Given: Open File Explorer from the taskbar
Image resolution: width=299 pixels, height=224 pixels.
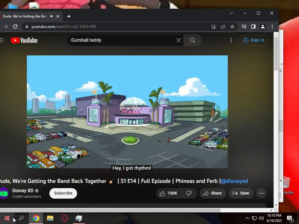Looking at the screenshot, I should coord(50,218).
